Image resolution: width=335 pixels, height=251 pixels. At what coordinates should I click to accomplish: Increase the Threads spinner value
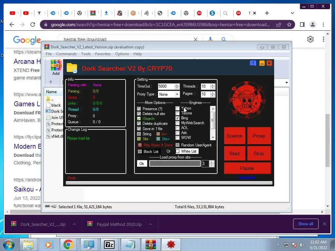click(212, 85)
